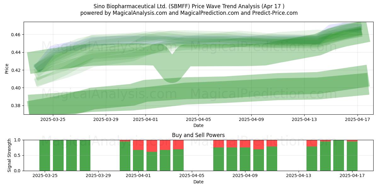The height and width of the screenshot is (189, 378).
Task: Select the 1.0 signal strength tick label
Action: tap(18, 140)
